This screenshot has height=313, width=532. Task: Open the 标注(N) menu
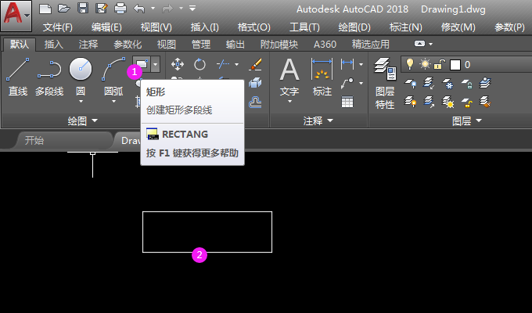(405, 27)
